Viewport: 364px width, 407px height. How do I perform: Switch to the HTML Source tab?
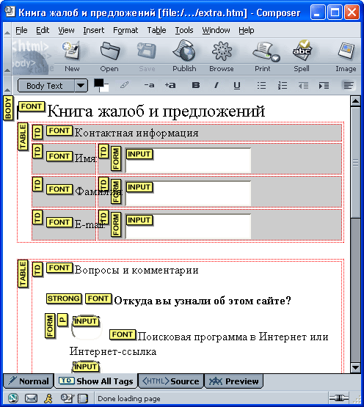pyautogui.click(x=171, y=381)
